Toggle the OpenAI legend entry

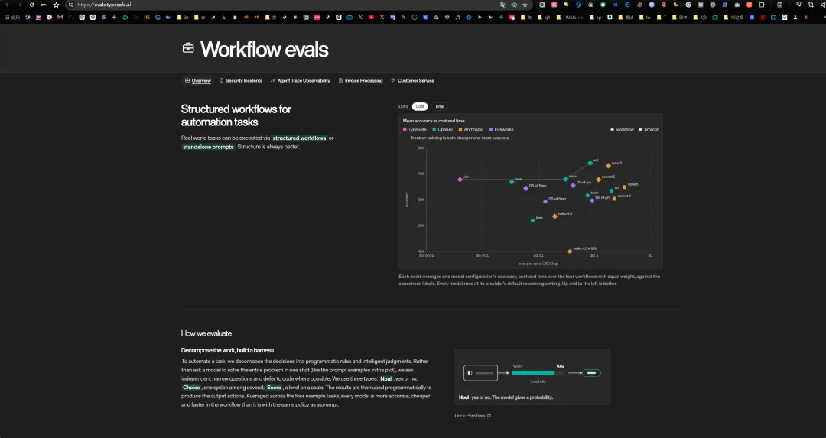point(443,129)
